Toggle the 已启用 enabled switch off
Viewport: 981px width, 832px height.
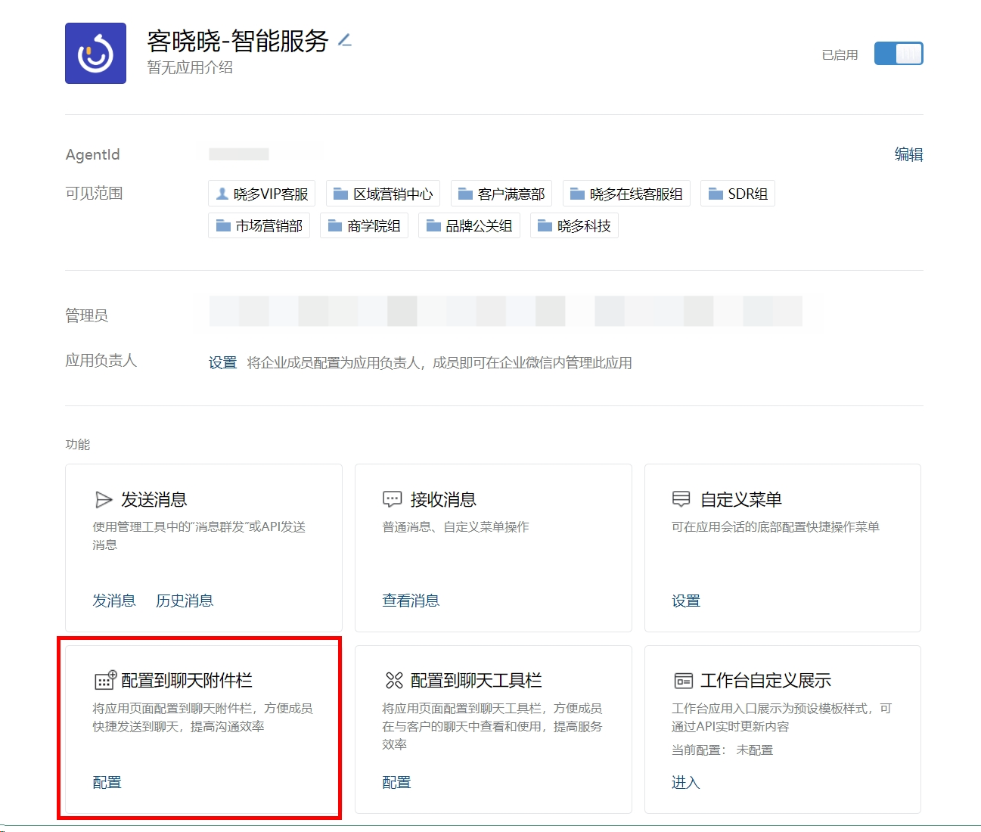click(x=899, y=54)
